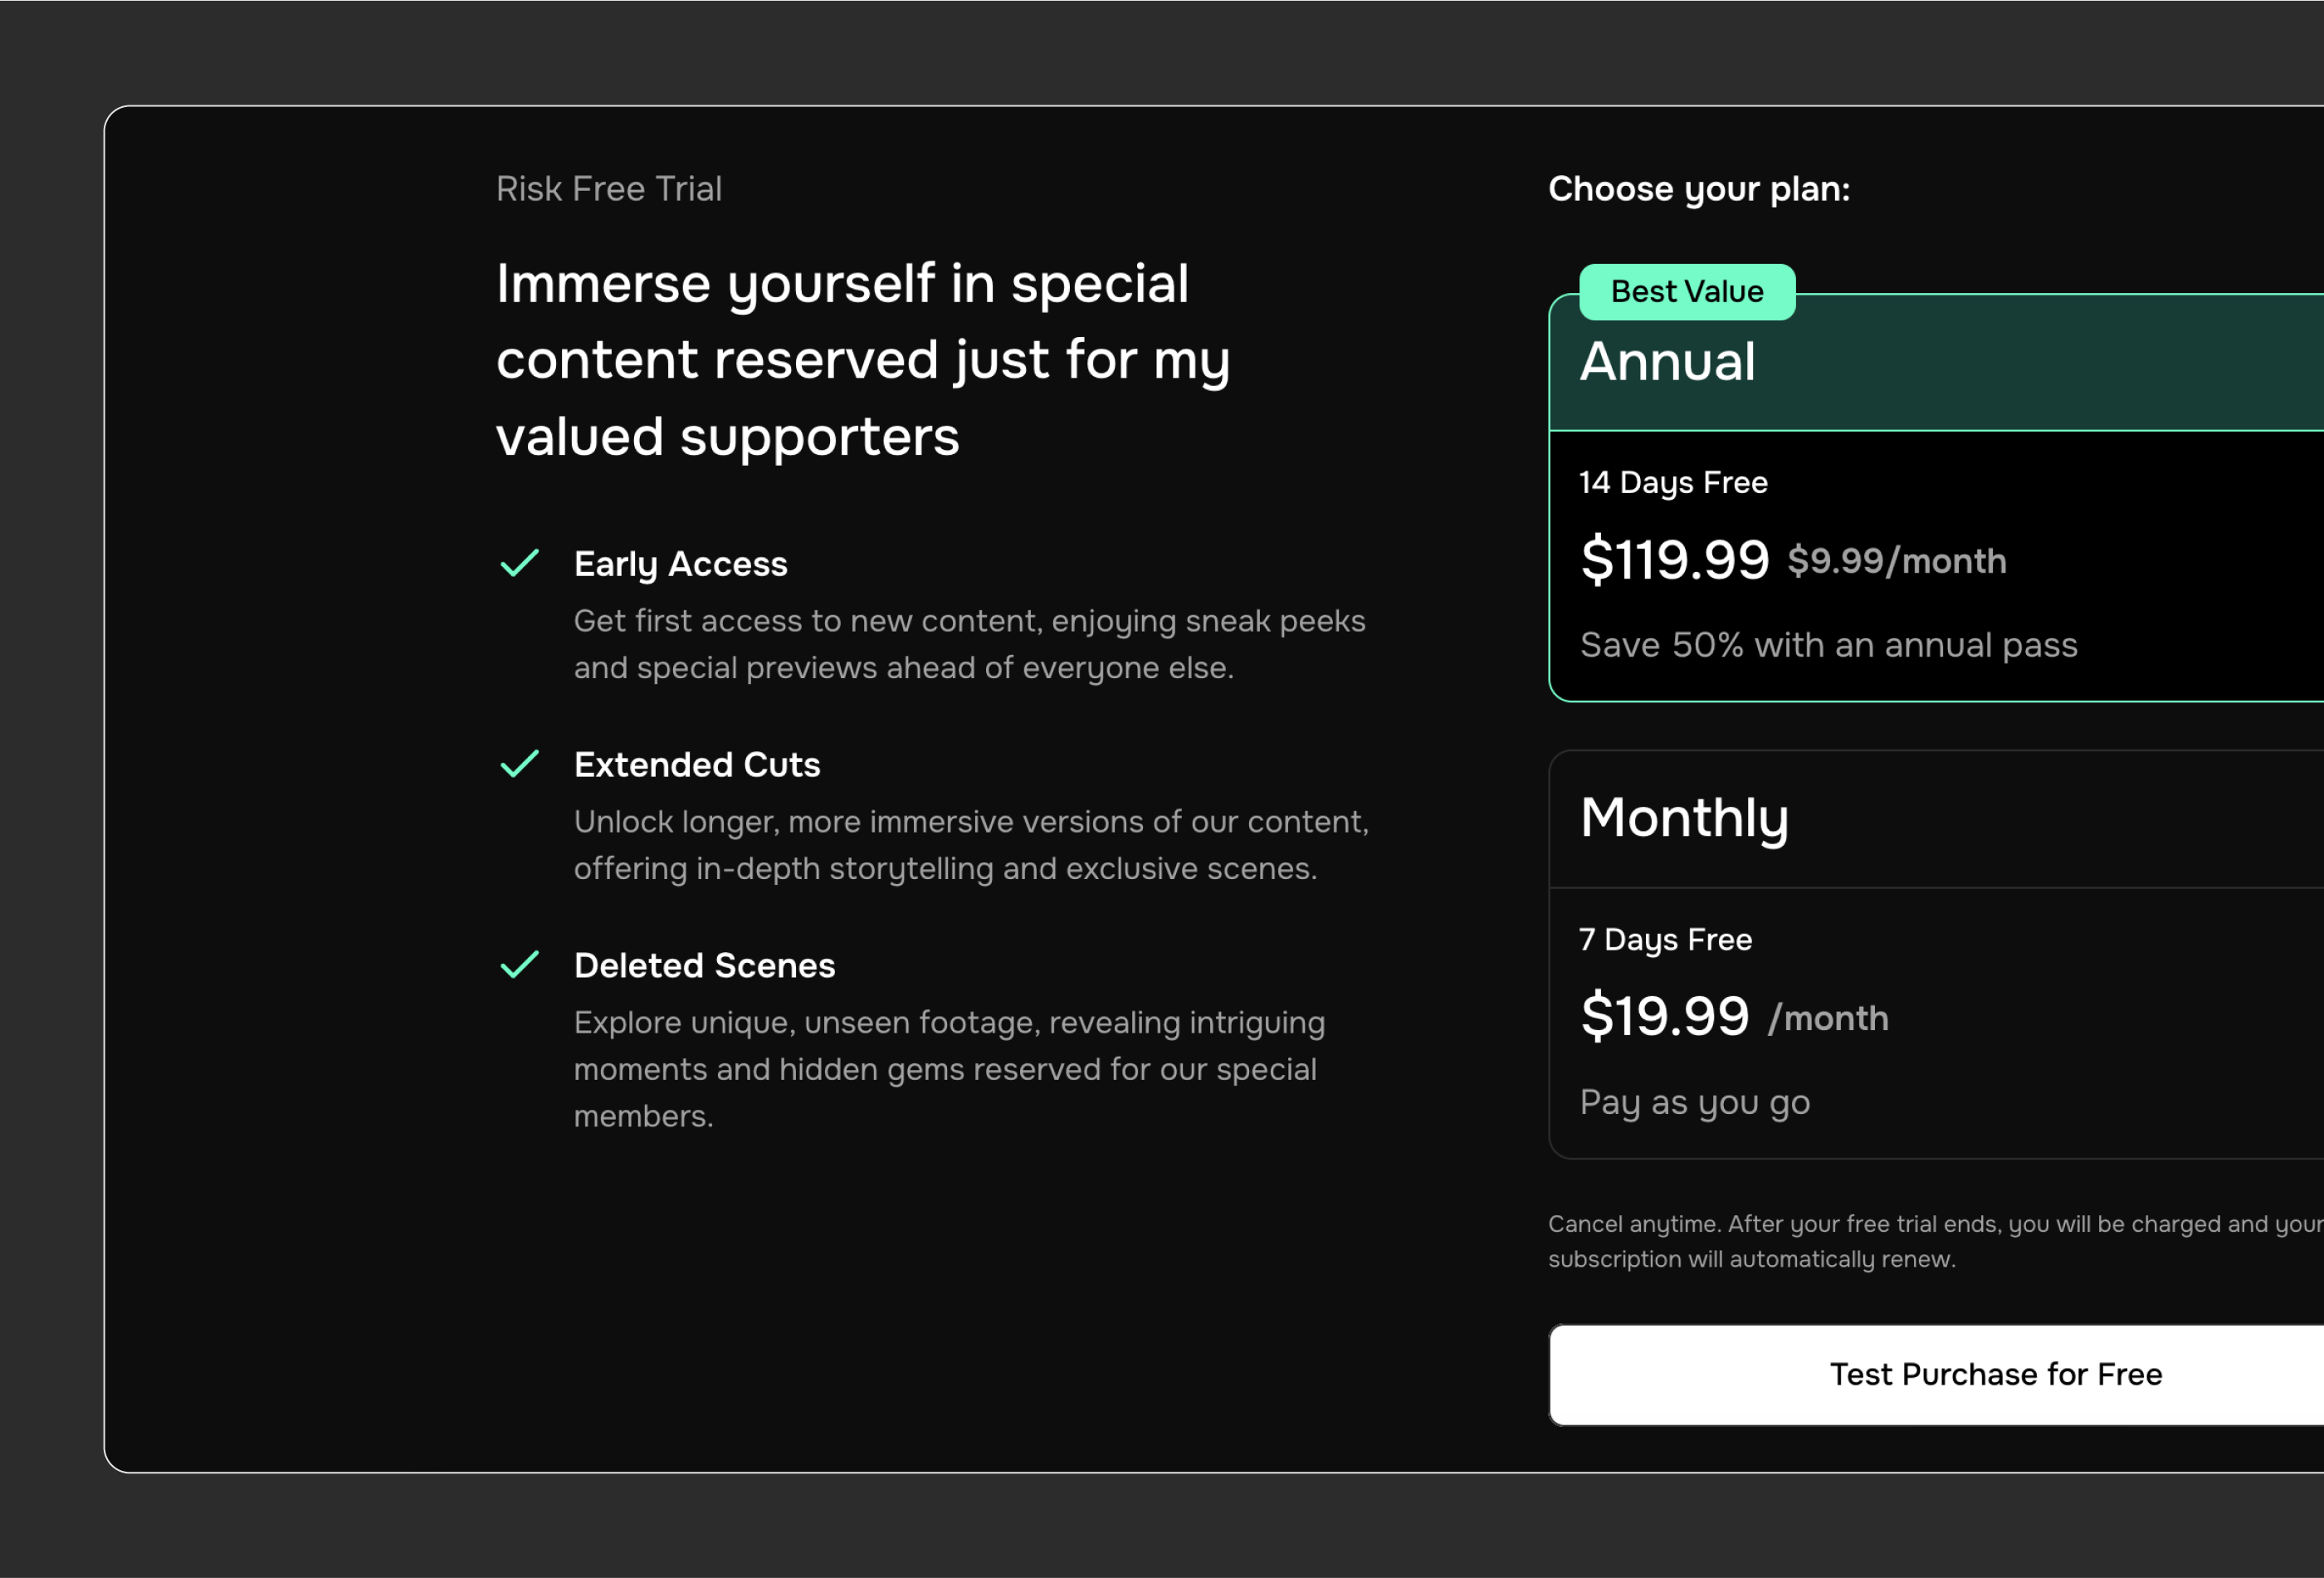Click the 14 Days Free label
2324x1578 pixels.
(1673, 483)
